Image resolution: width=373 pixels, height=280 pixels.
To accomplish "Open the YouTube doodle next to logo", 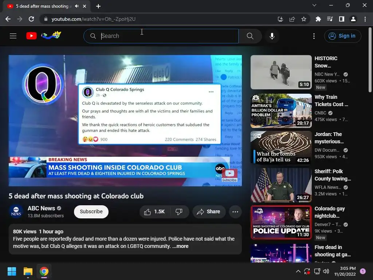I will 51,35.
